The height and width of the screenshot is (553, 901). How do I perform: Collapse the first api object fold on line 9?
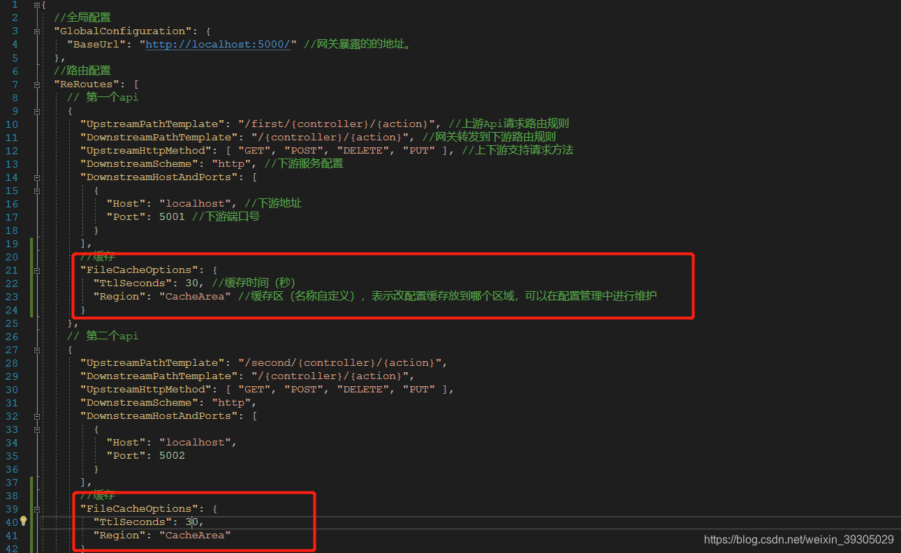click(x=36, y=111)
